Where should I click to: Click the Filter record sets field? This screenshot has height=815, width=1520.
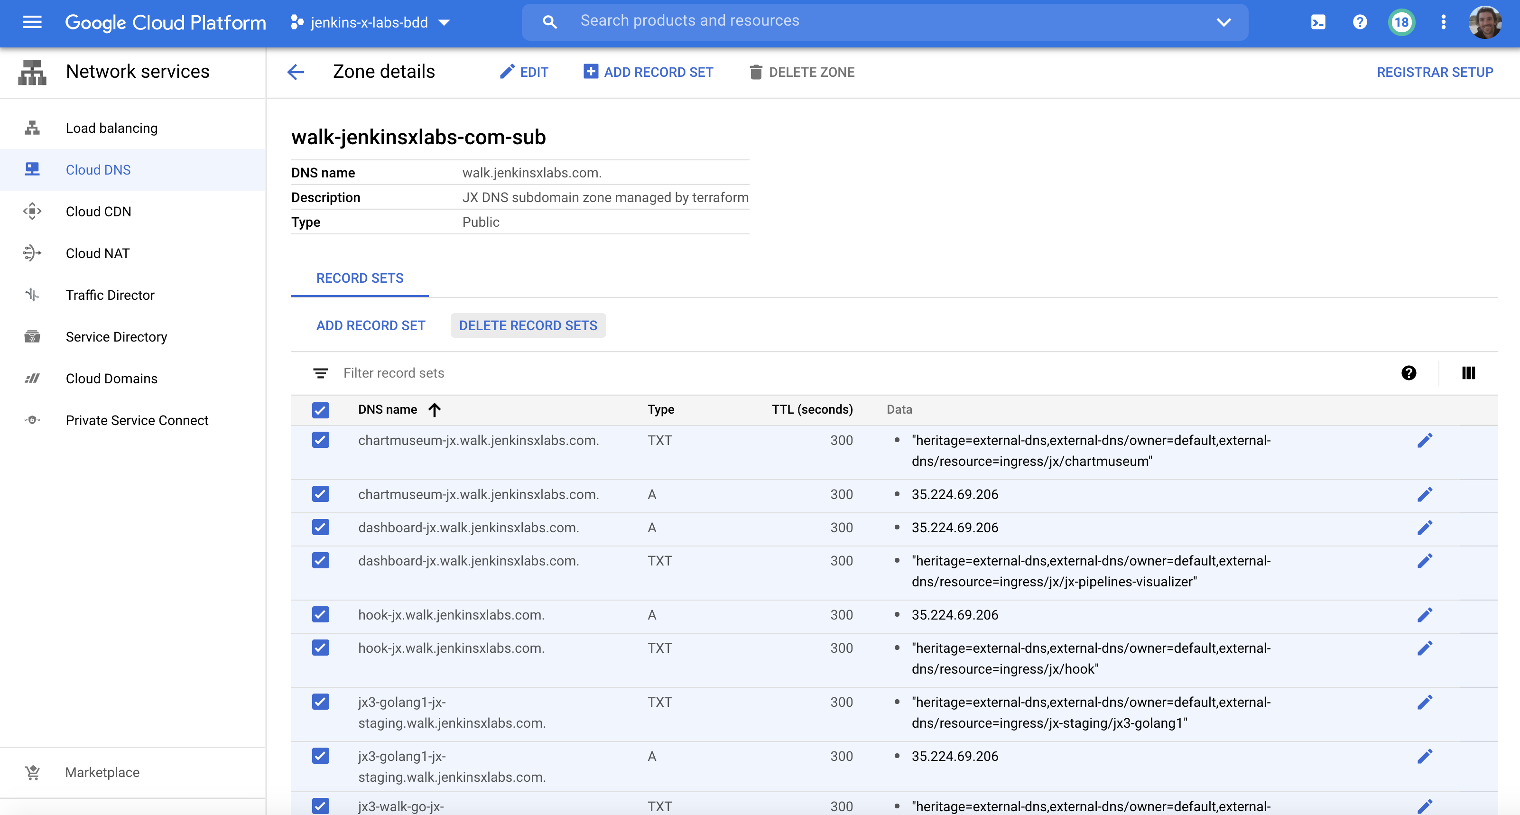(394, 373)
